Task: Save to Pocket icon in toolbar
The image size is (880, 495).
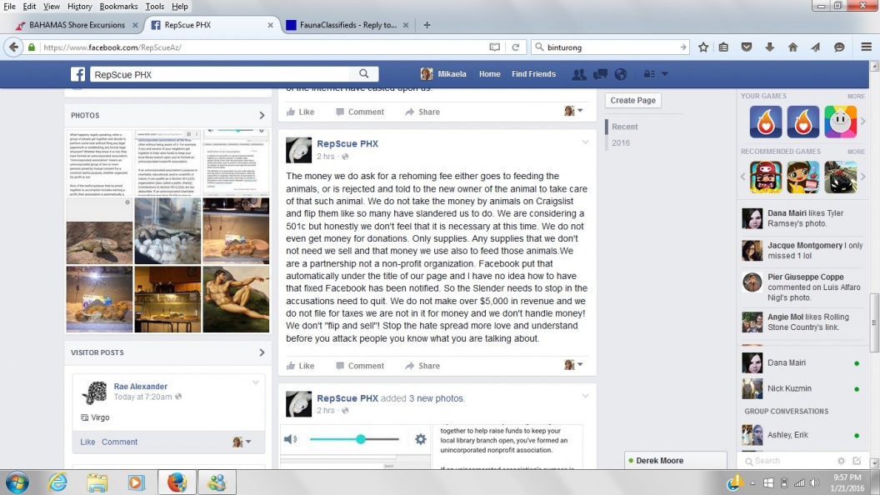Action: pos(747,47)
